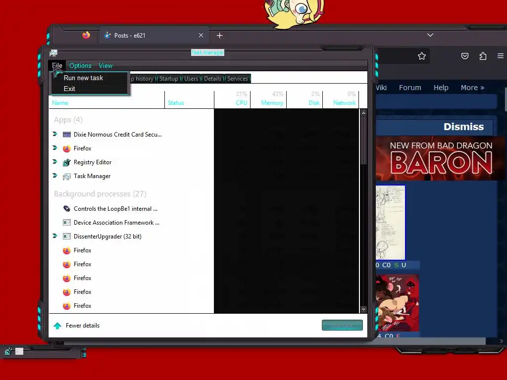Open the Options menu in Task Manager
Image resolution: width=507 pixels, height=380 pixels.
tap(80, 66)
